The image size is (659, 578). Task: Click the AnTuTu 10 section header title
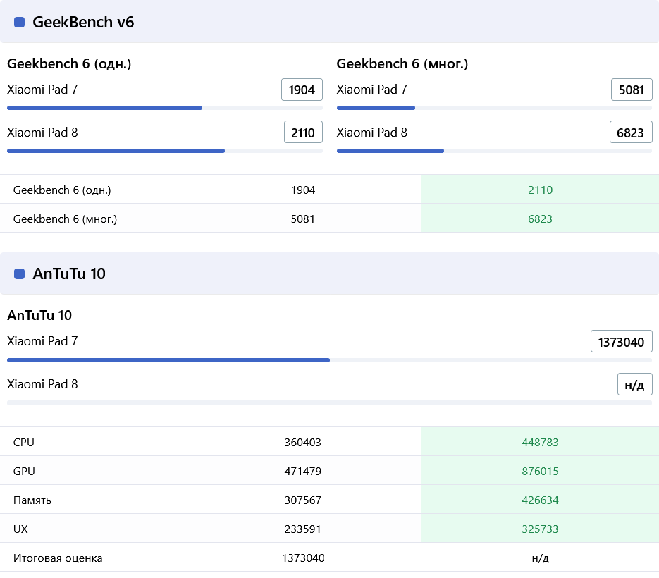click(69, 273)
